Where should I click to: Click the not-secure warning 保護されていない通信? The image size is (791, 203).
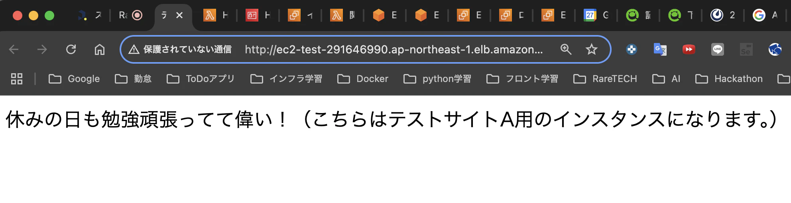180,49
